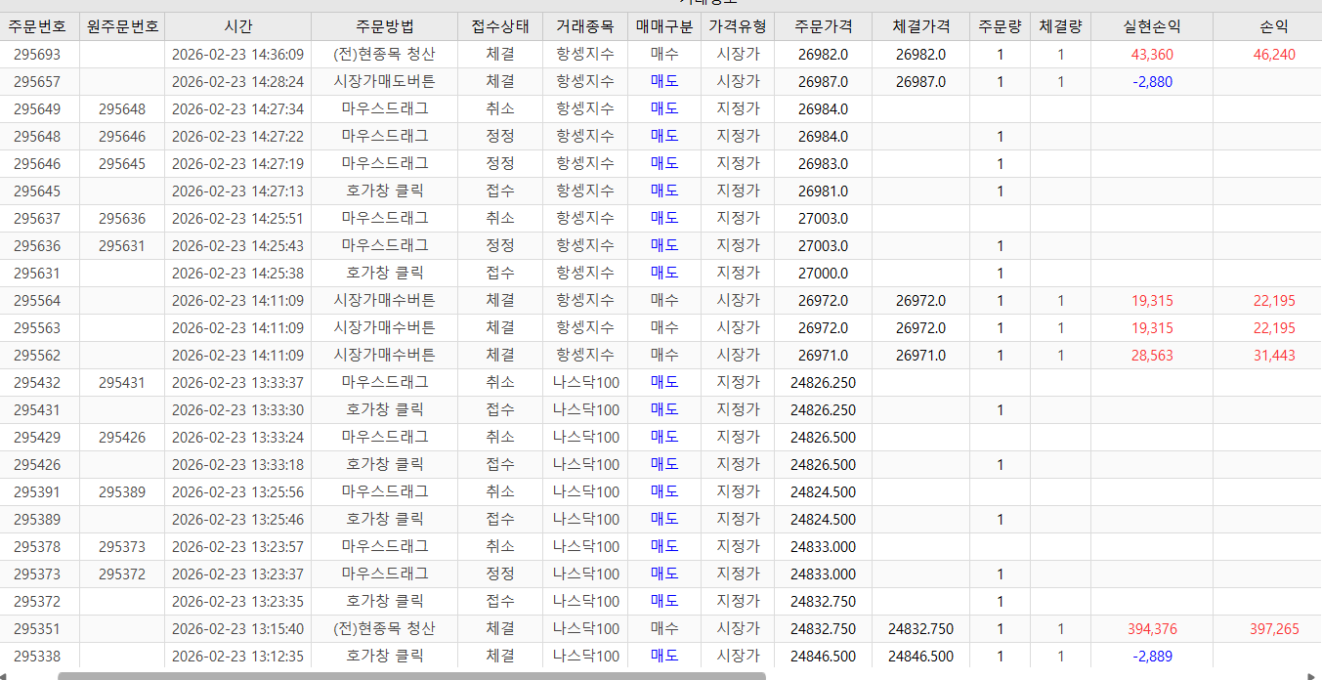Click profit value 46,240
The height and width of the screenshot is (680, 1322).
pyautogui.click(x=1274, y=55)
